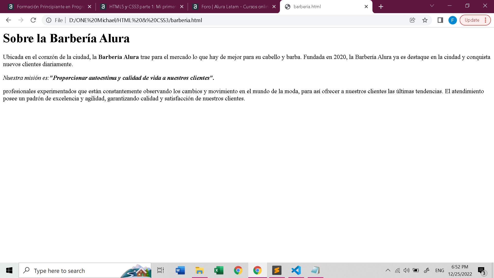This screenshot has width=494, height=278.
Task: Toggle the browser reading list sidebar
Action: click(440, 20)
